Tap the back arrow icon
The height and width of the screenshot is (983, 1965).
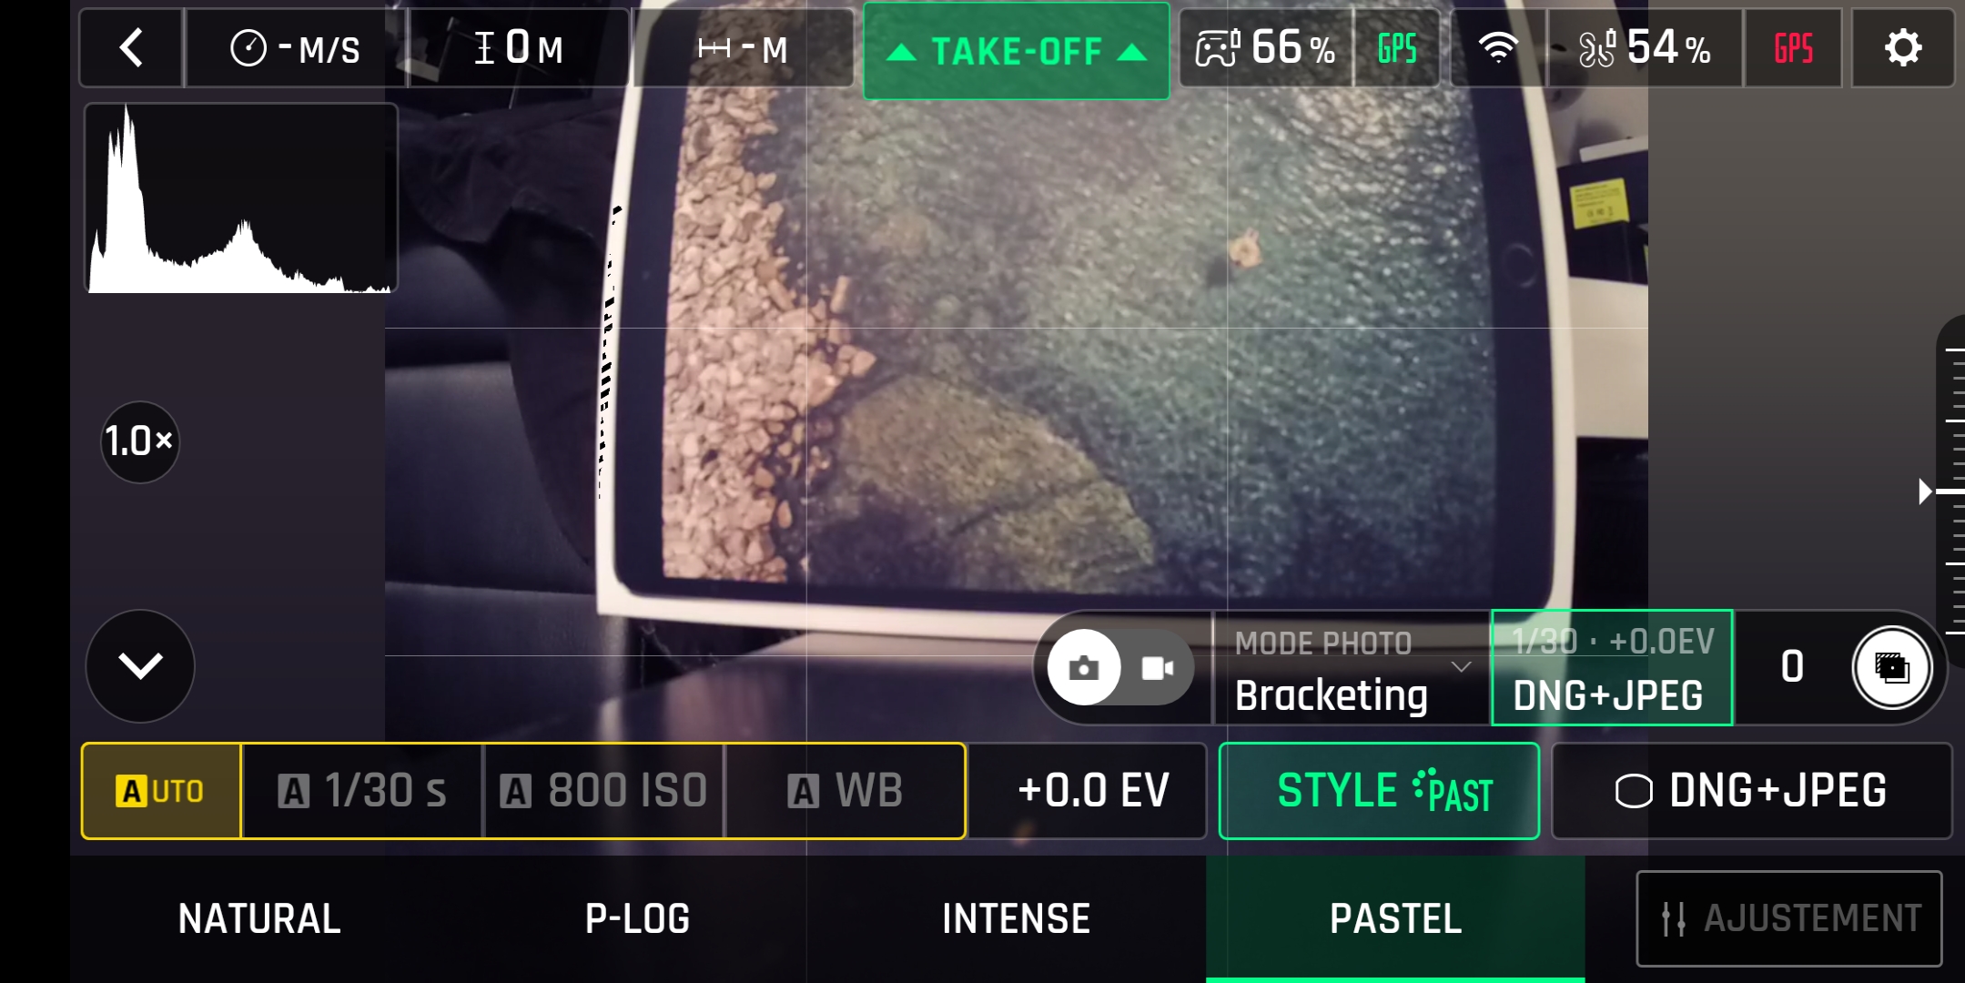(131, 48)
